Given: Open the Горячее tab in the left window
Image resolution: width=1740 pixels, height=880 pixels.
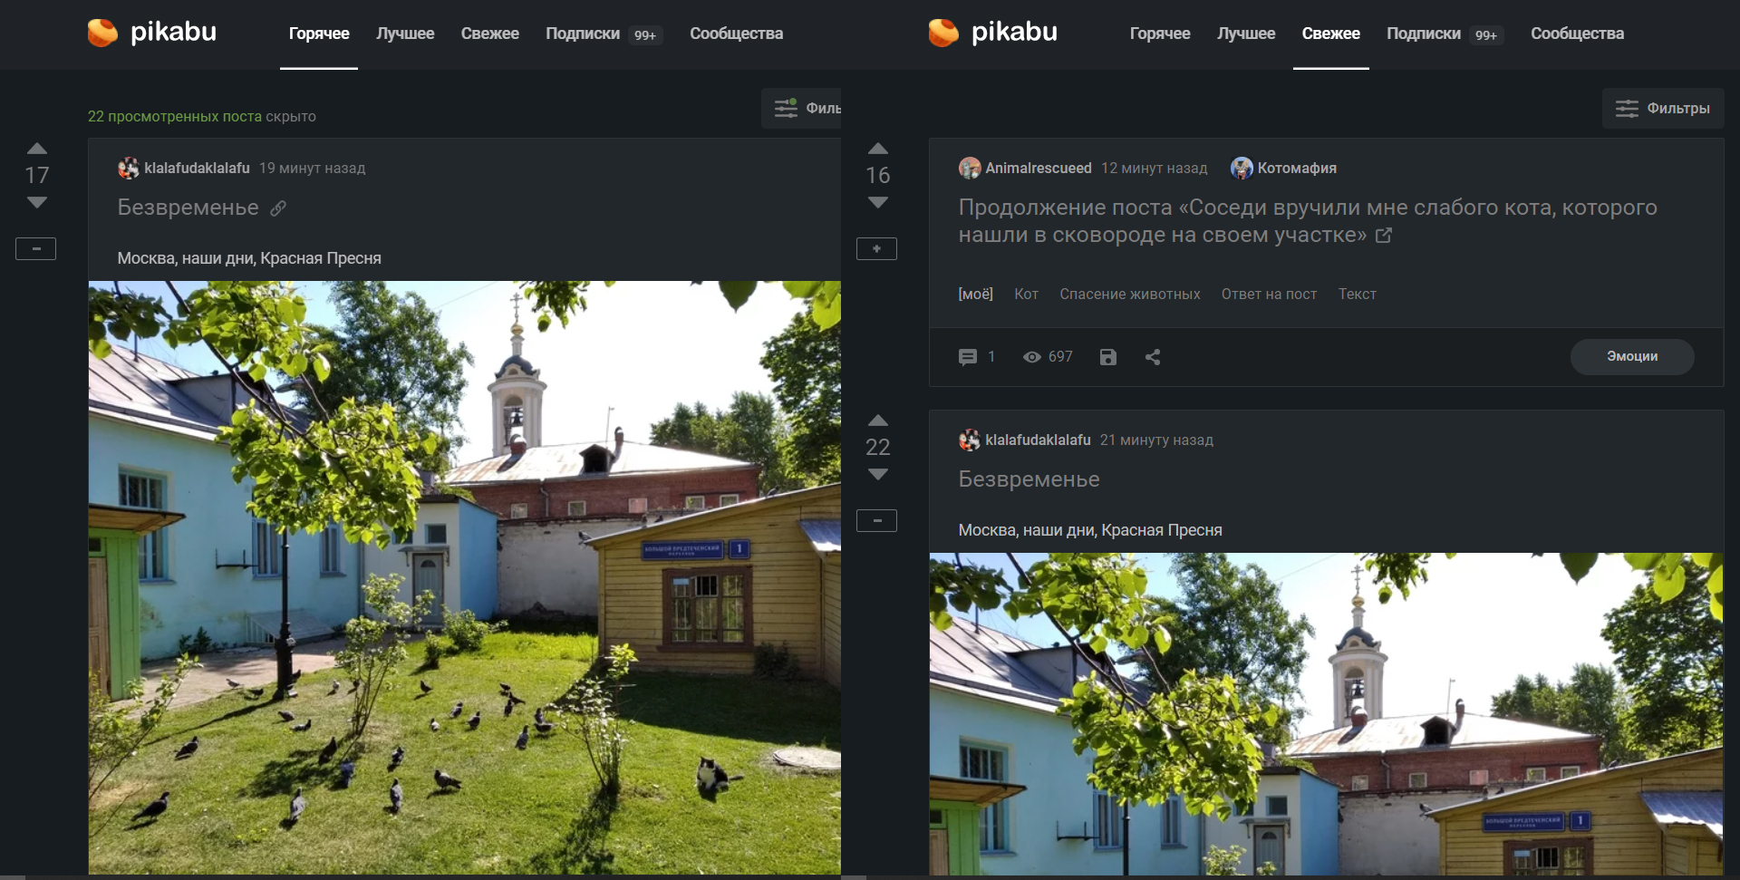Looking at the screenshot, I should (x=319, y=34).
